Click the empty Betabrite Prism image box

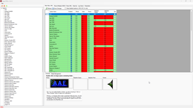pos(95,84)
